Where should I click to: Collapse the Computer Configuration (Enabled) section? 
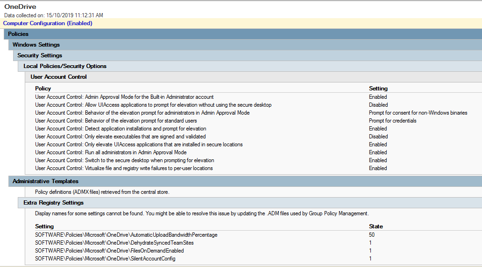pyautogui.click(x=48, y=23)
